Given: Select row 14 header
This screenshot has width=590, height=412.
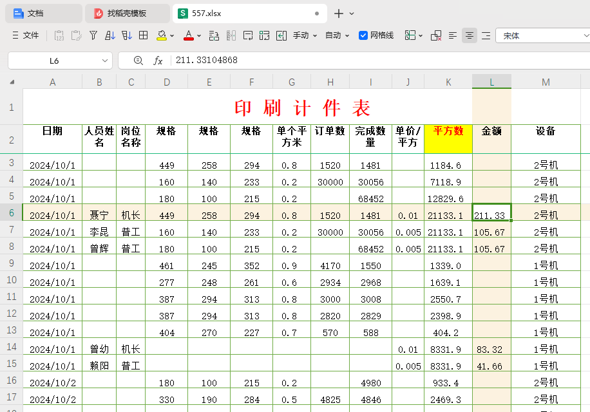Looking at the screenshot, I should point(12,346).
